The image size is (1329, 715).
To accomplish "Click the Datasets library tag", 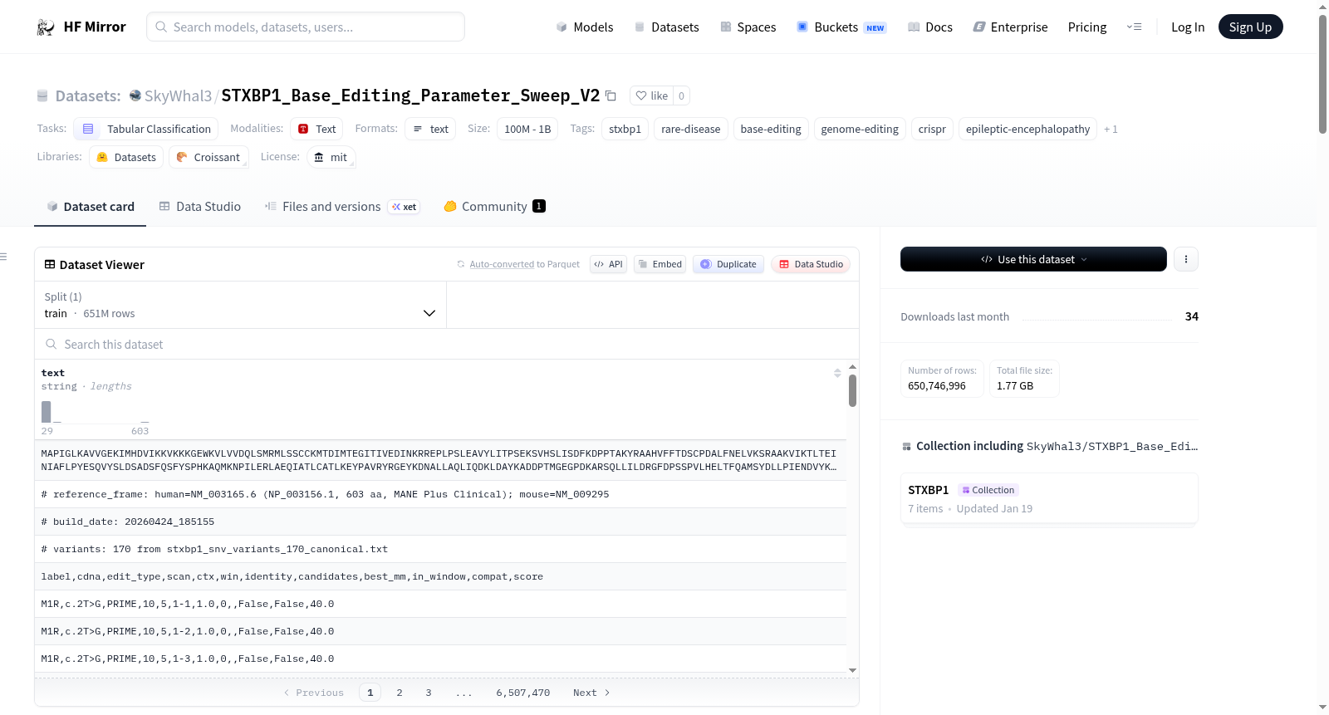I will click(126, 157).
